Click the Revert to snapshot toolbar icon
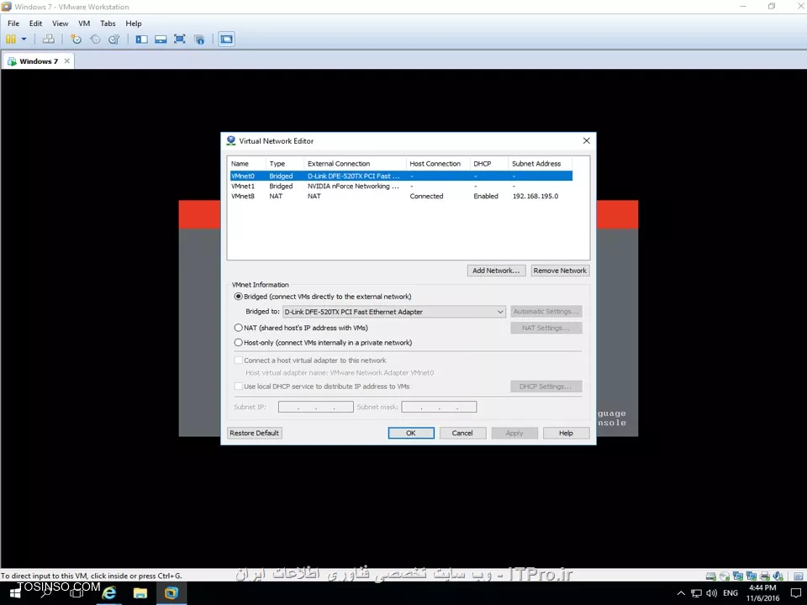Screen dimensions: 807x605 [95, 39]
